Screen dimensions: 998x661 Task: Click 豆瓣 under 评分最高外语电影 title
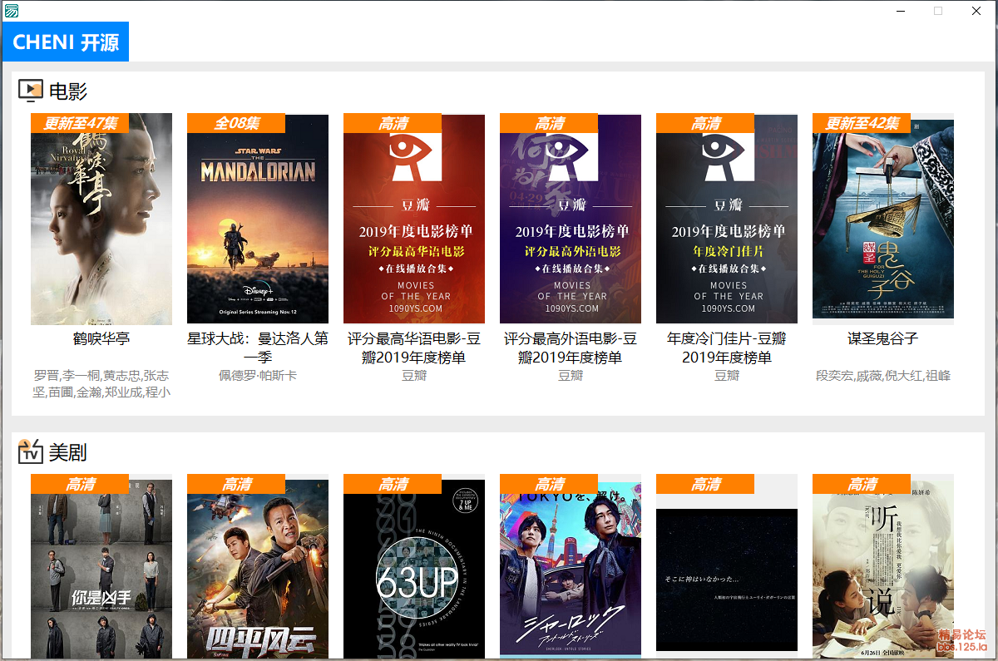pos(571,375)
